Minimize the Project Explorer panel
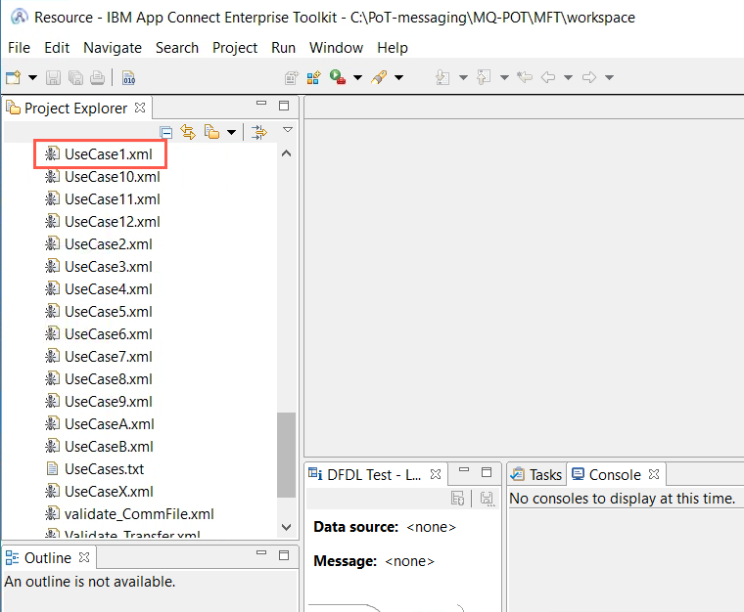 click(261, 103)
